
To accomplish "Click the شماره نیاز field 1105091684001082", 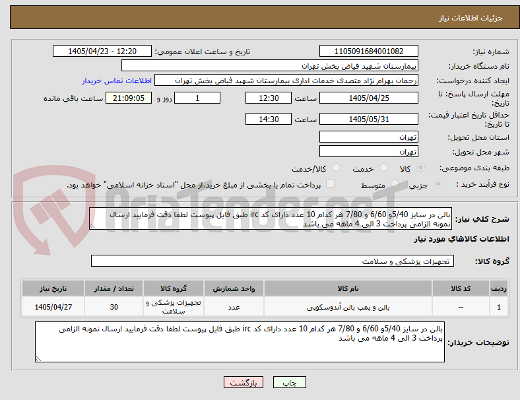I will pyautogui.click(x=368, y=51).
